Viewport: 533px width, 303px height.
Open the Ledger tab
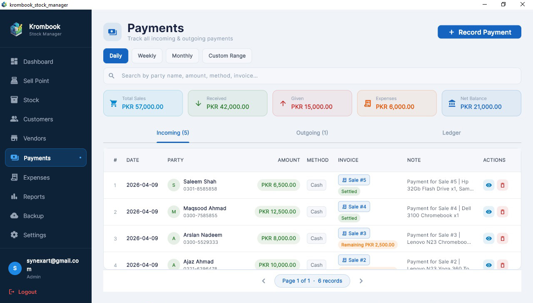[x=451, y=133]
